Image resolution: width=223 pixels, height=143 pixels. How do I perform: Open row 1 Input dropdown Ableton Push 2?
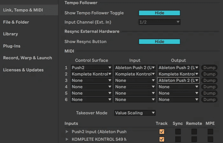[135, 68]
